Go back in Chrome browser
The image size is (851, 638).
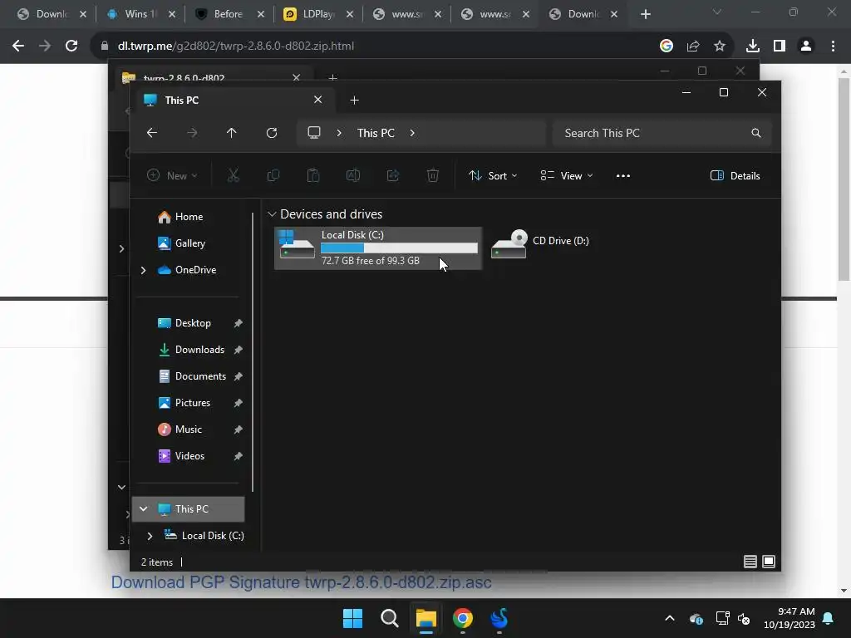coord(18,47)
